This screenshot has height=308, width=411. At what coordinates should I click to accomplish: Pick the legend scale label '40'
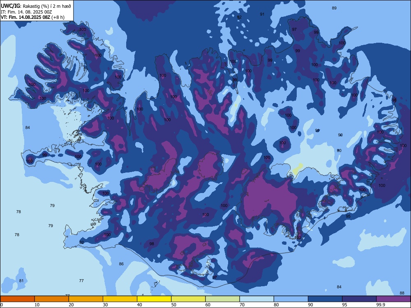(x=139, y=305)
